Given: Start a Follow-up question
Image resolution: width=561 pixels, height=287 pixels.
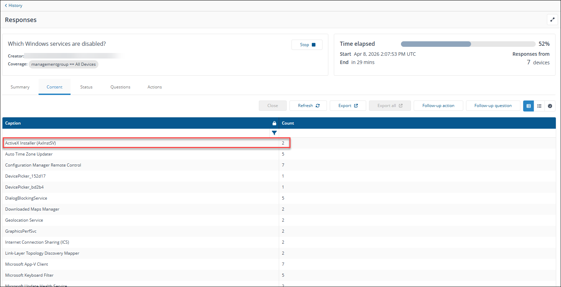Looking at the screenshot, I should pyautogui.click(x=493, y=106).
